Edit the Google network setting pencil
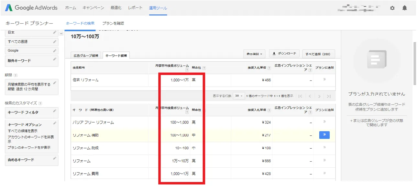 click(x=55, y=50)
